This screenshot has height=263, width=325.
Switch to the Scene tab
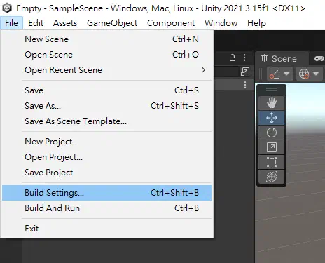279,58
